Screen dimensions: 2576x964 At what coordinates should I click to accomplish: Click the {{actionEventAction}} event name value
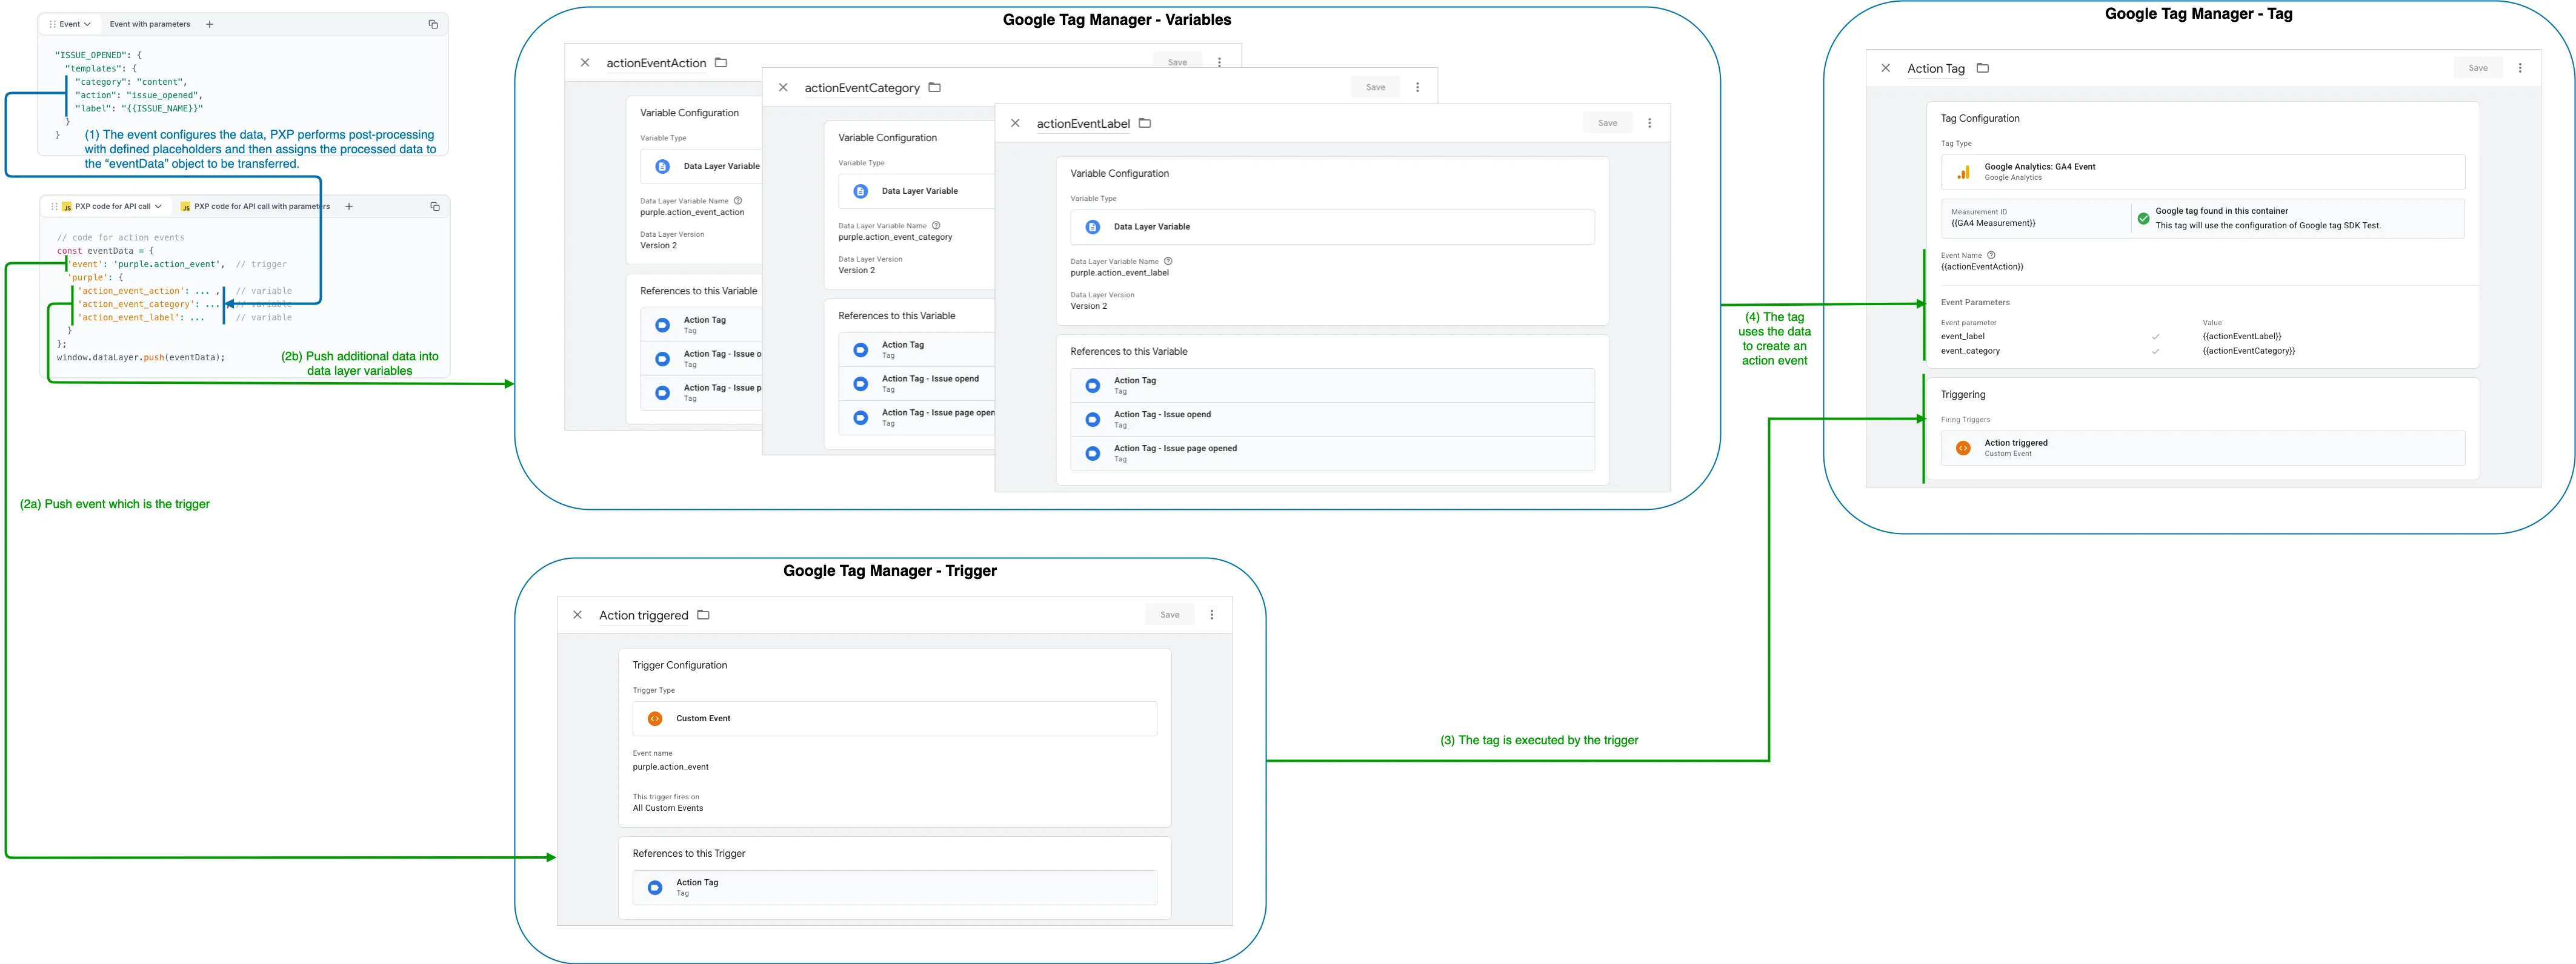click(1982, 266)
